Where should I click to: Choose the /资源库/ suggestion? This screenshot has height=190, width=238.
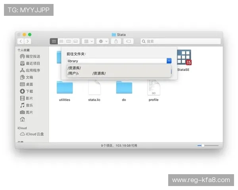75,68
